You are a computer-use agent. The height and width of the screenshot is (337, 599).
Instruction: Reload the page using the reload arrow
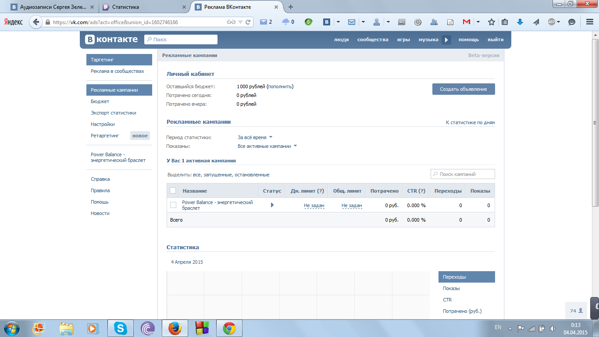[248, 22]
